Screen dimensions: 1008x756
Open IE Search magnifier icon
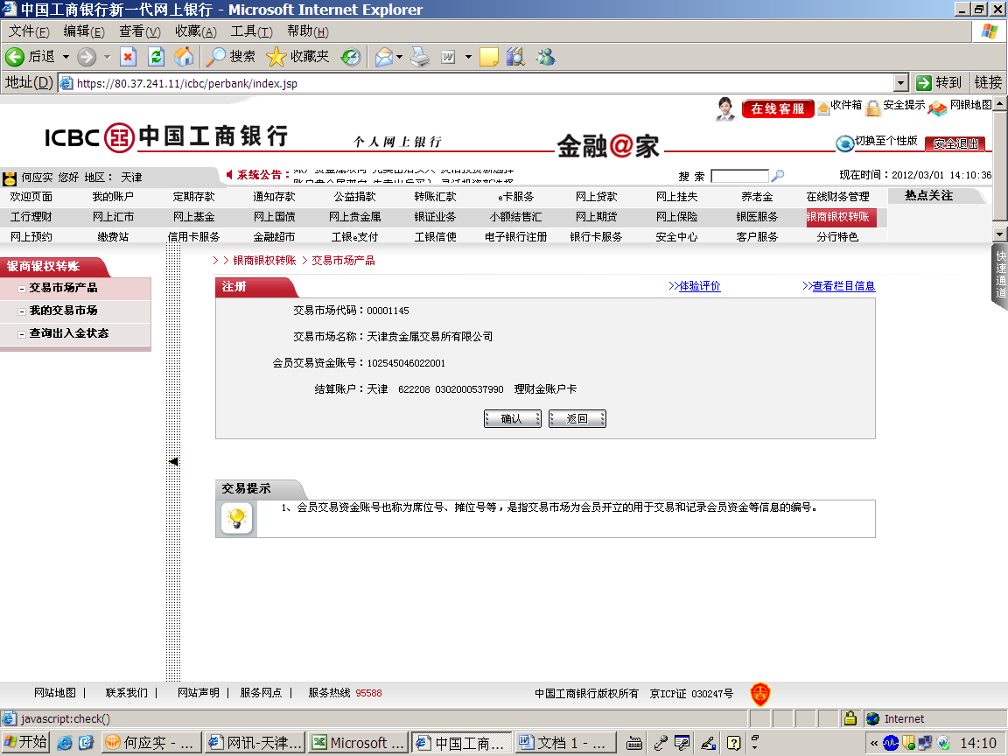point(215,57)
